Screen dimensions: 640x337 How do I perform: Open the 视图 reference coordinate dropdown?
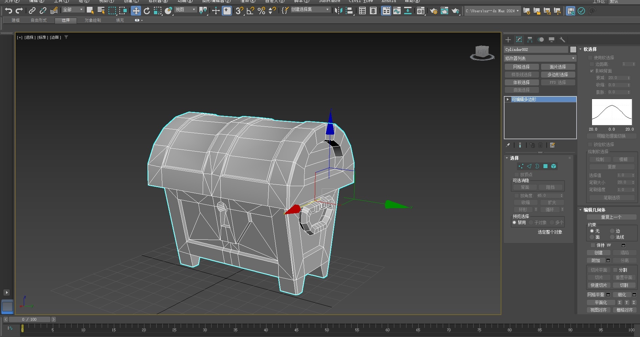(185, 9)
